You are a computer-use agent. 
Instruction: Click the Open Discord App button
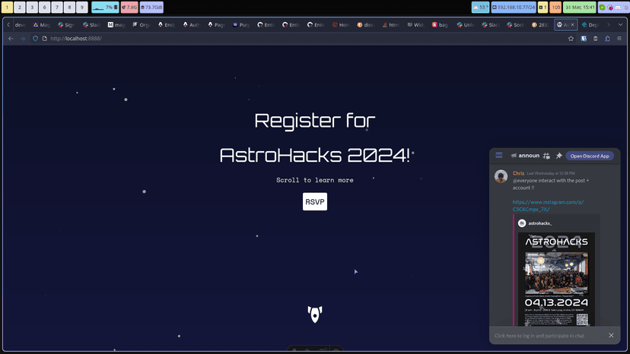point(590,156)
